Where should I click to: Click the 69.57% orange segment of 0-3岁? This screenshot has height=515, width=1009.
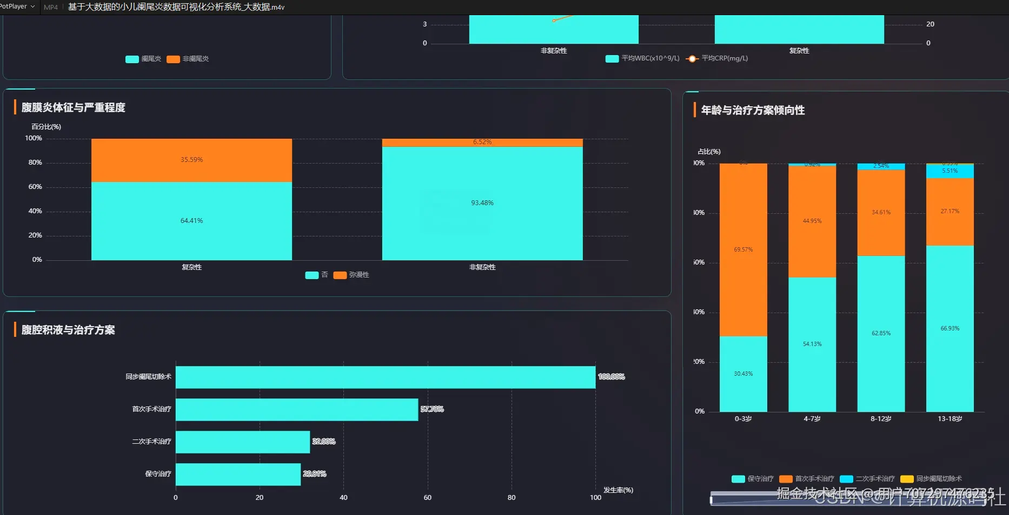tap(744, 250)
